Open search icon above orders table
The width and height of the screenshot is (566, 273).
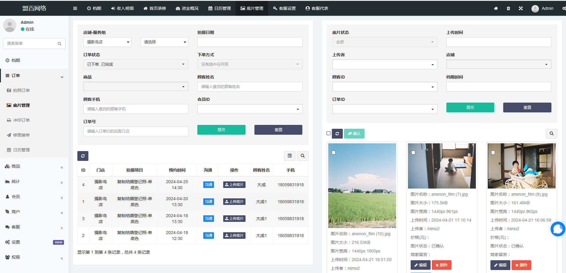click(x=303, y=156)
